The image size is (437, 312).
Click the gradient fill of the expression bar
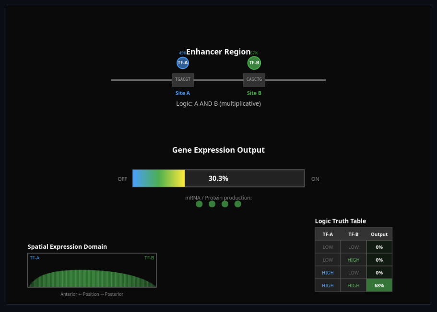point(158,178)
